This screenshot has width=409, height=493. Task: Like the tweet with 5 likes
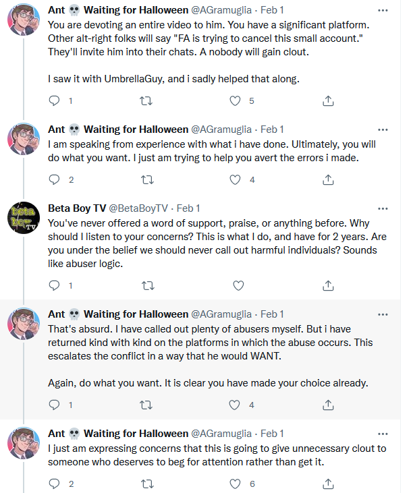click(235, 100)
